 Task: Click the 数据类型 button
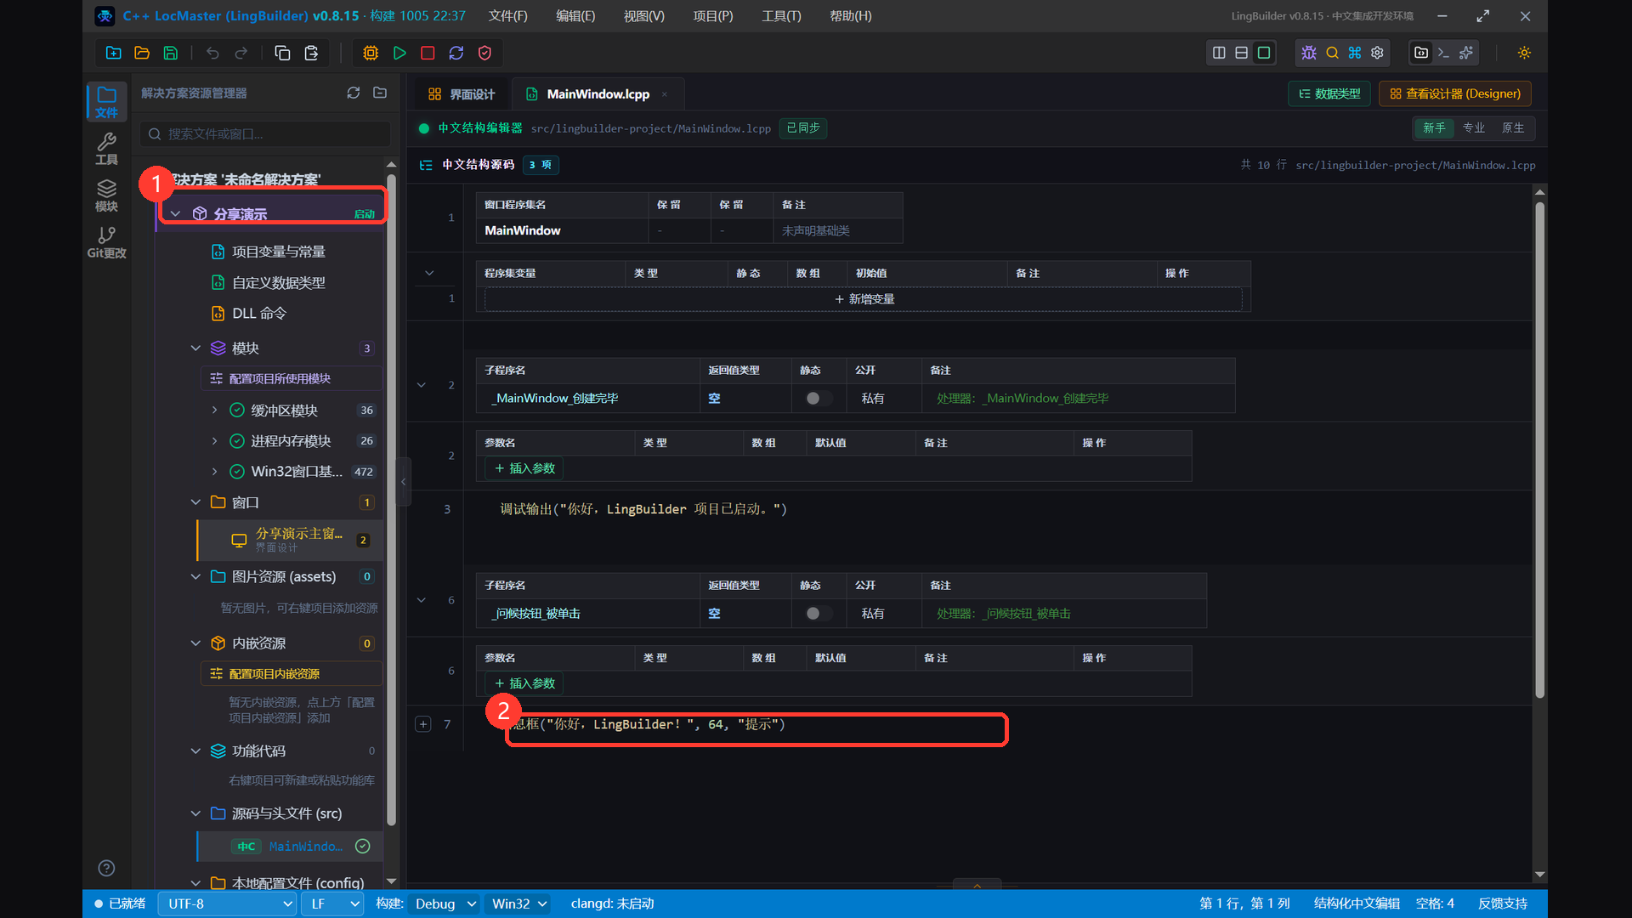[1329, 93]
